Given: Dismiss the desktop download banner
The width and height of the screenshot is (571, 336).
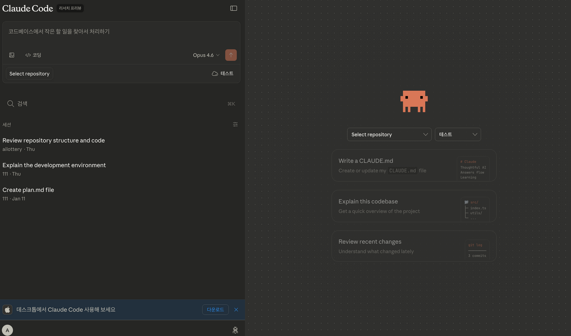Looking at the screenshot, I should (x=236, y=310).
